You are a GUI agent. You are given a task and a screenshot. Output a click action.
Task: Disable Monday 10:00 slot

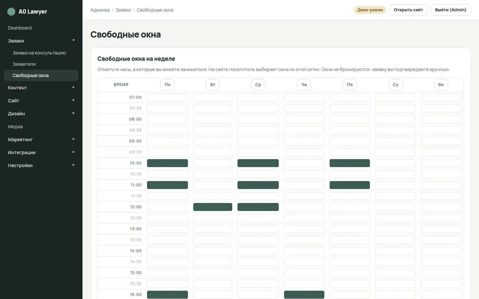click(167, 163)
